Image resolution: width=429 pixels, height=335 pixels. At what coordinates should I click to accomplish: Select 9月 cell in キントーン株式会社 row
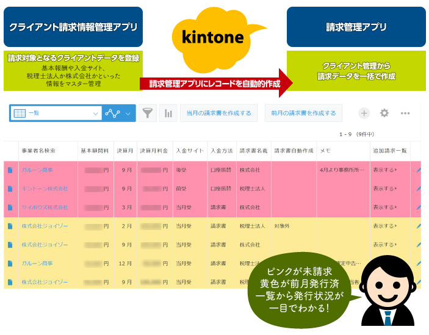pos(127,189)
